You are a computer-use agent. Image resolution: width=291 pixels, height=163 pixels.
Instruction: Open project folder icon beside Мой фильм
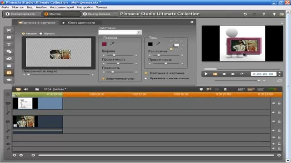(37, 89)
